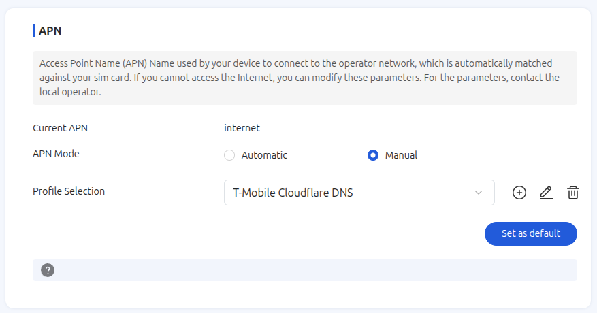Image resolution: width=597 pixels, height=313 pixels.
Task: Select Automatic APN mode radio button
Action: coord(229,155)
